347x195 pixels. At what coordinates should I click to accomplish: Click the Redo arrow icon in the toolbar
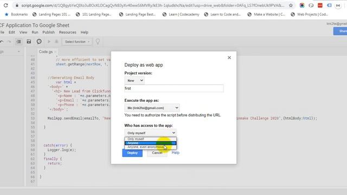pos(9,42)
